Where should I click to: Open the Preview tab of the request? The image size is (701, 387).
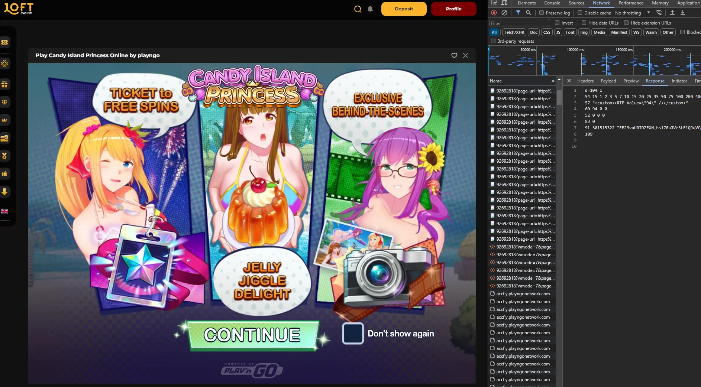(631, 81)
